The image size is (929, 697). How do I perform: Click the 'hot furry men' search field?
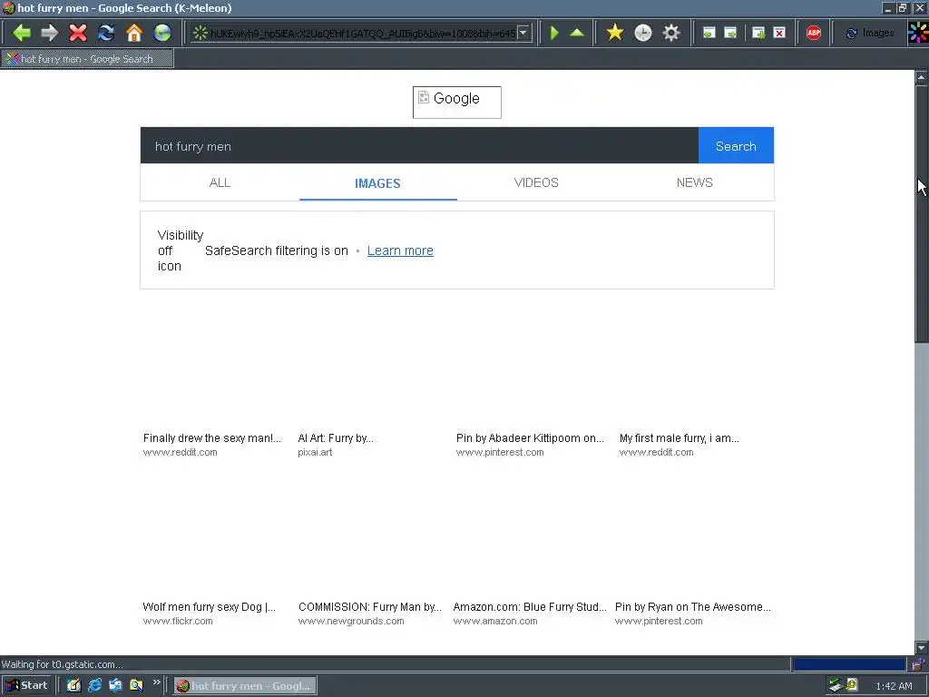[419, 146]
